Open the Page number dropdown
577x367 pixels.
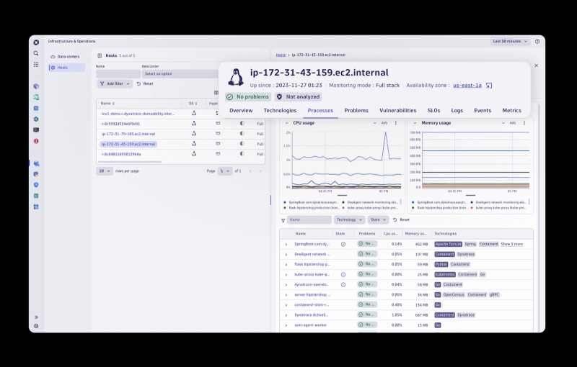click(224, 171)
